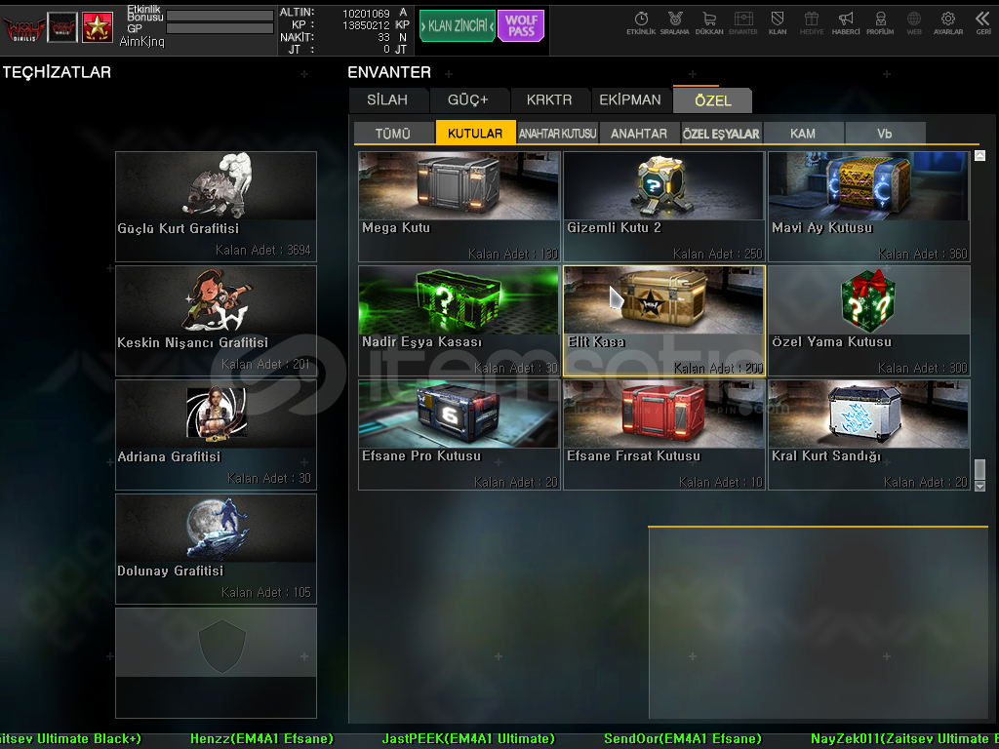The width and height of the screenshot is (999, 749).
Task: Click the Güçlü Kurt Grafitisi equipment slot
Action: click(x=216, y=207)
